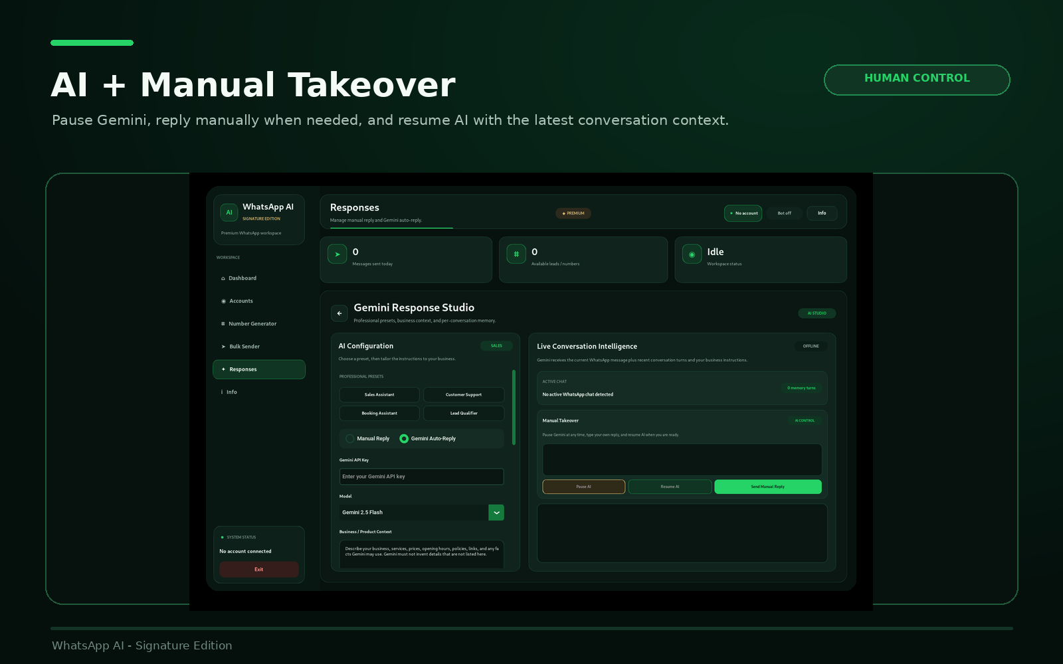Choose the Booking Assistant preset

(x=379, y=413)
